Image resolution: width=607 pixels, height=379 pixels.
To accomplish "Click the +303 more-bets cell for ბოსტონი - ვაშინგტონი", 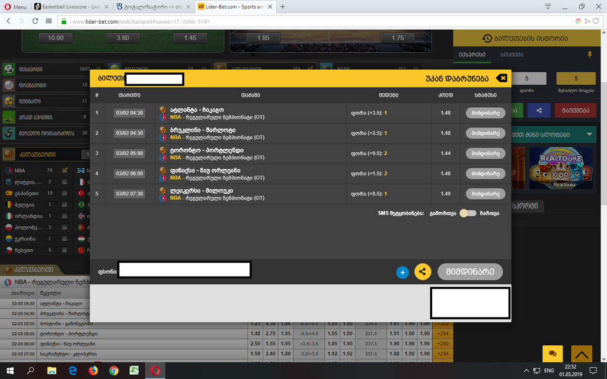I will pyautogui.click(x=442, y=323).
